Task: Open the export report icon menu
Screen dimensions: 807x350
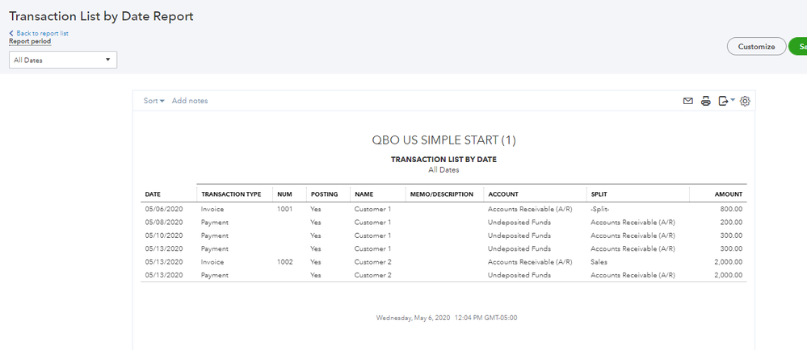Action: [725, 101]
